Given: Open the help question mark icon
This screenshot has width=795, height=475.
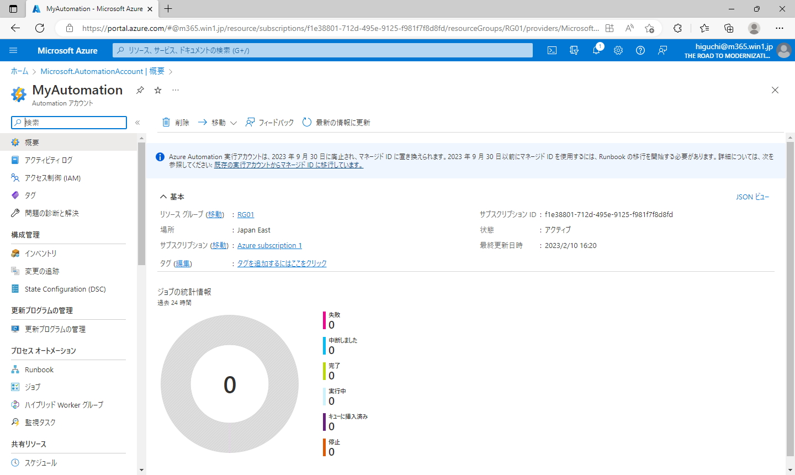Looking at the screenshot, I should click(640, 50).
